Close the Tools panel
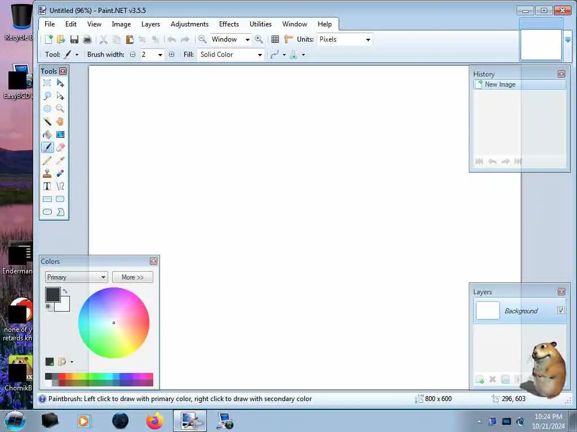Screen dimensions: 577x432 coord(63,71)
